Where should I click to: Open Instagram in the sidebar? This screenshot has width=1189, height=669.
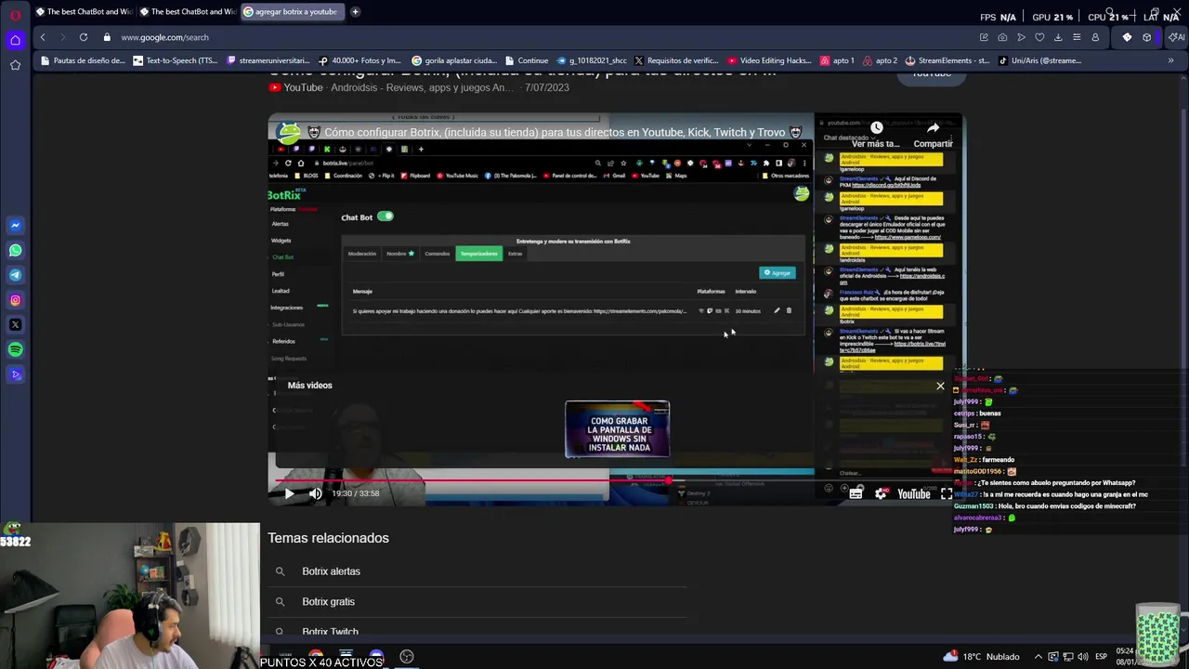coord(15,300)
